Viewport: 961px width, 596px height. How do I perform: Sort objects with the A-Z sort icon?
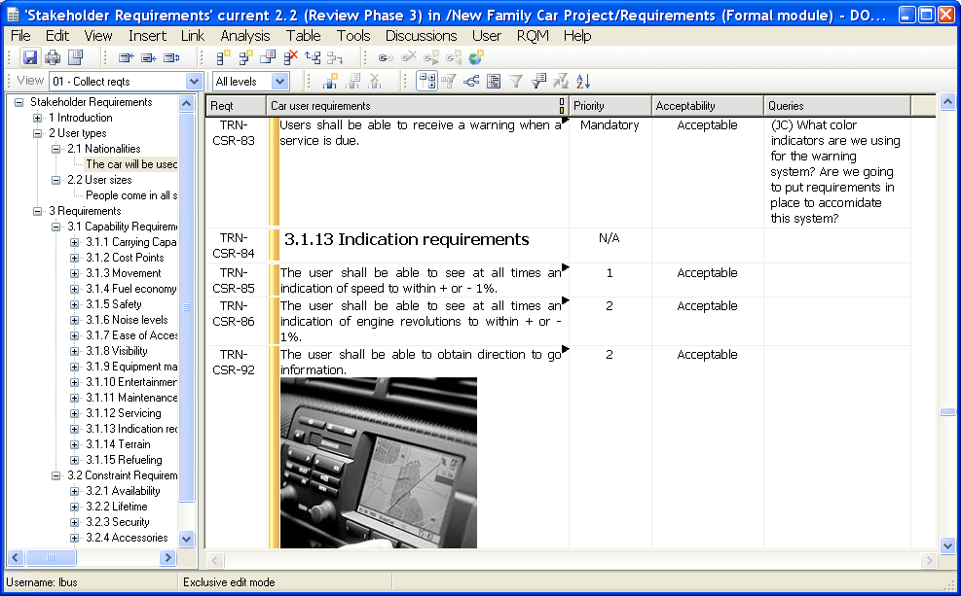coord(582,81)
